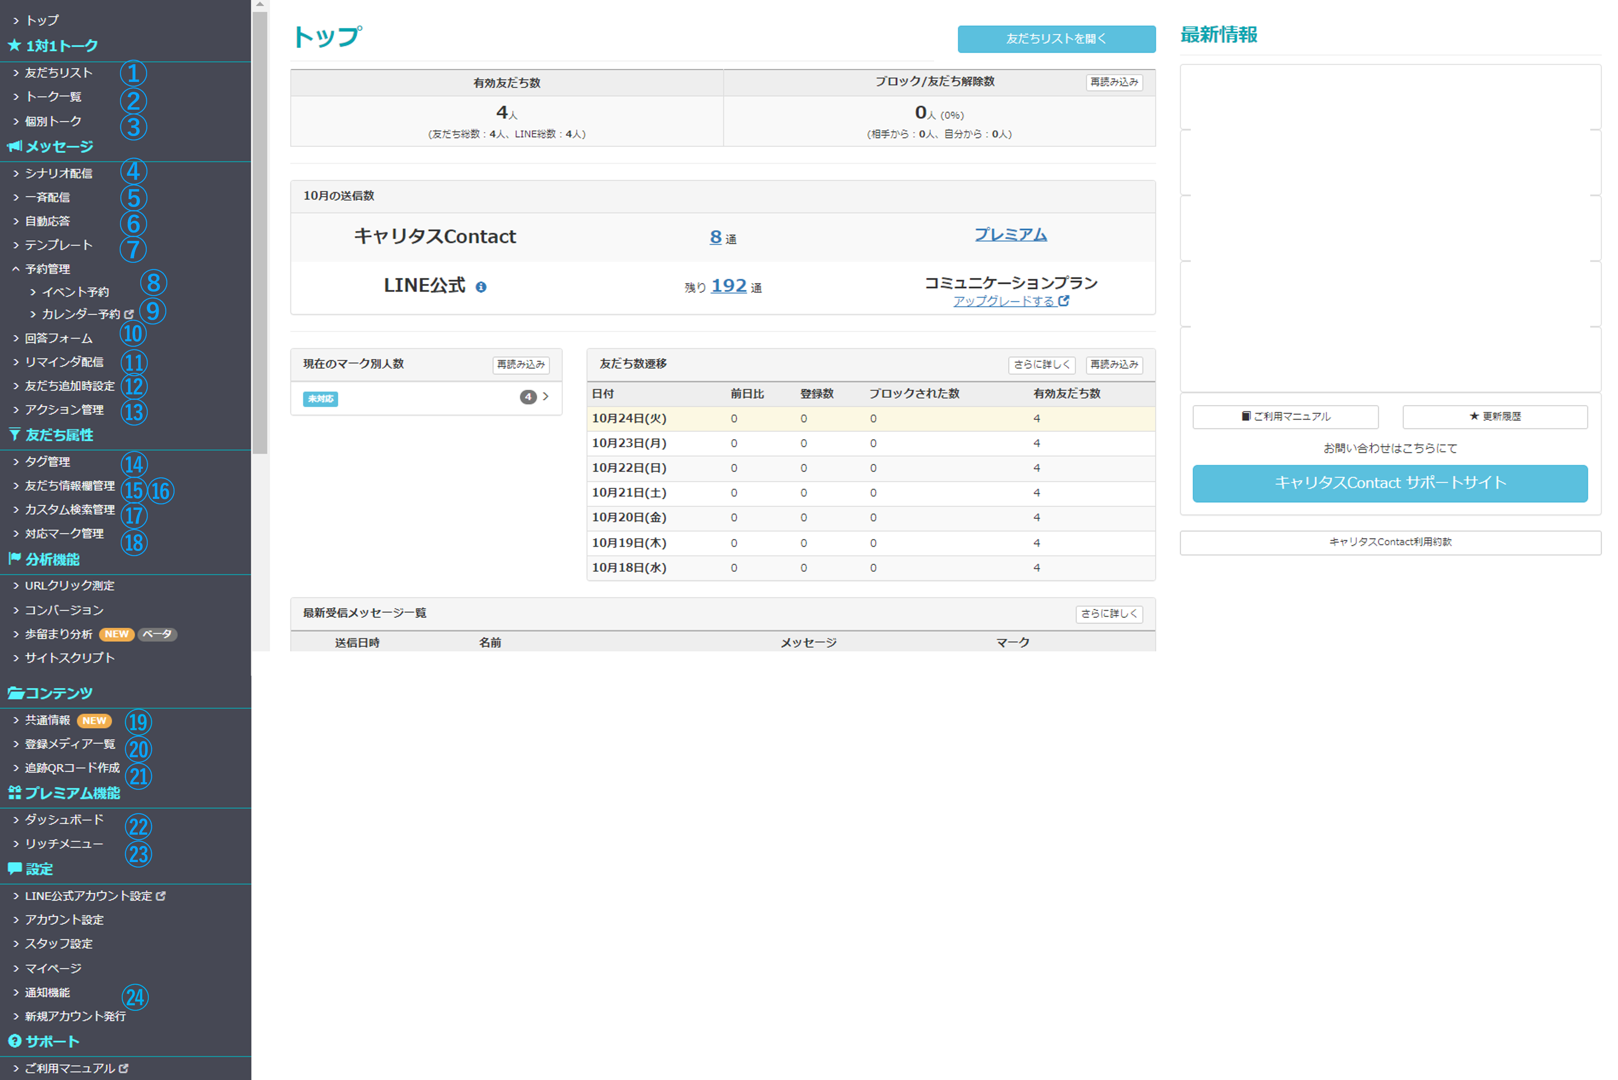Viewport: 1618px width, 1080px height.
Task: Click external link icon beside カレンダー予約
Action: 129,314
